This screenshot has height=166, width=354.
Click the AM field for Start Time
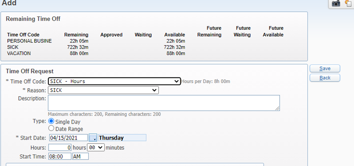point(81,156)
